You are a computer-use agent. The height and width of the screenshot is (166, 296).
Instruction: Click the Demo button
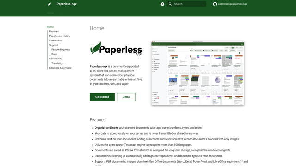point(126,97)
